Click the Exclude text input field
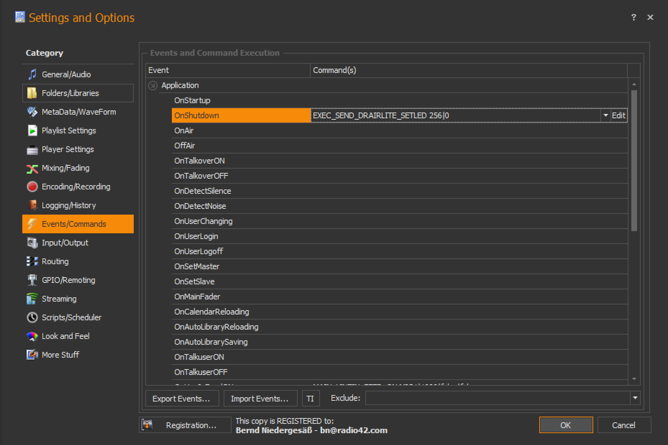The image size is (668, 445). [497, 398]
